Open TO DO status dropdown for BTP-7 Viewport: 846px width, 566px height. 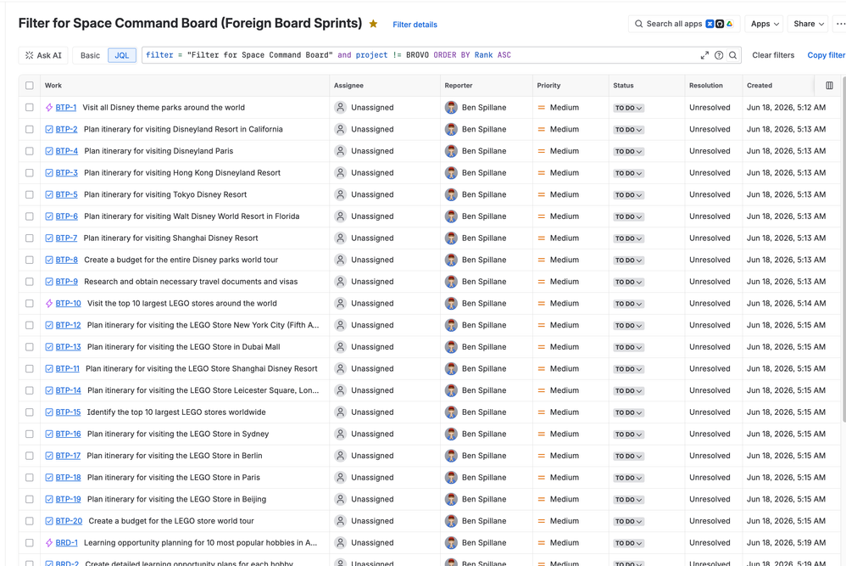pyautogui.click(x=628, y=238)
